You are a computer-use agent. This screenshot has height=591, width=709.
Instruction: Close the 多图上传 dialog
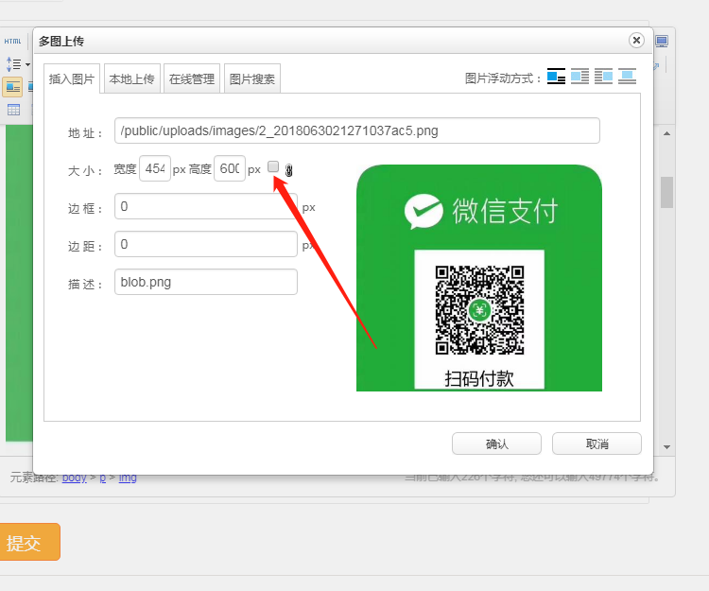[x=636, y=41]
